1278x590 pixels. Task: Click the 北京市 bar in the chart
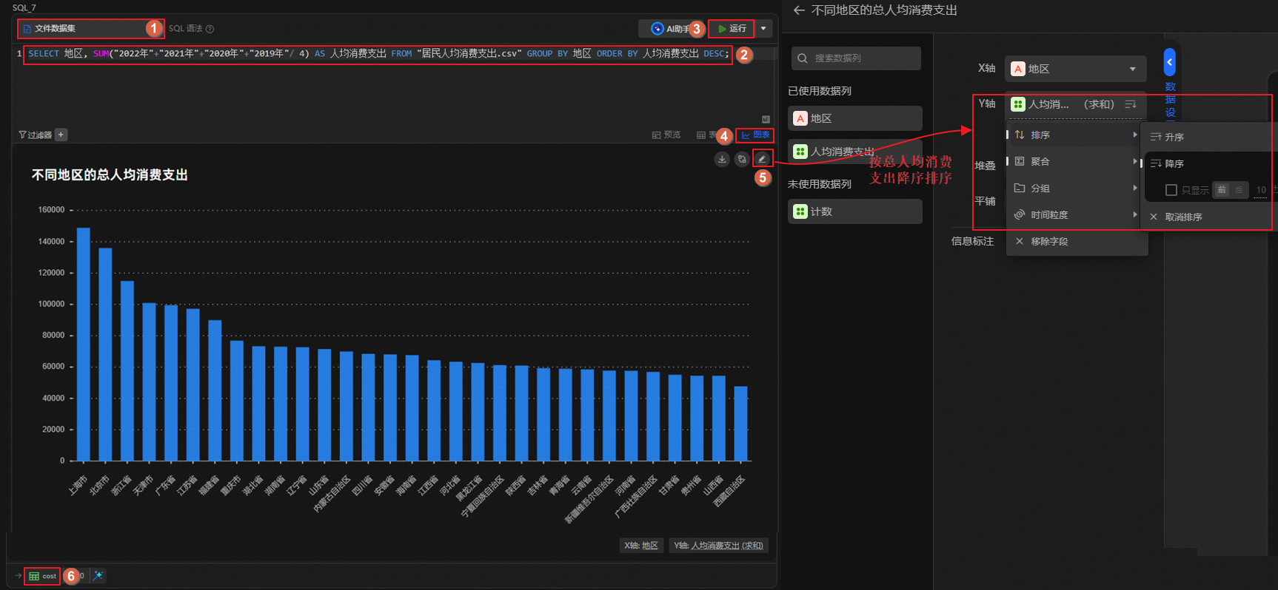click(105, 355)
